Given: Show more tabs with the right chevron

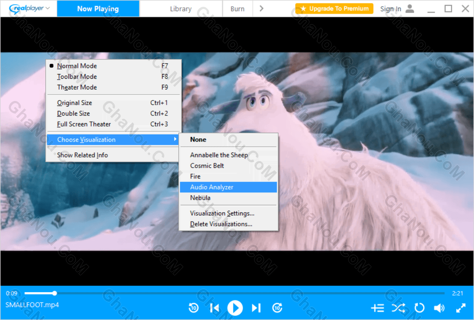Looking at the screenshot, I should [261, 9].
